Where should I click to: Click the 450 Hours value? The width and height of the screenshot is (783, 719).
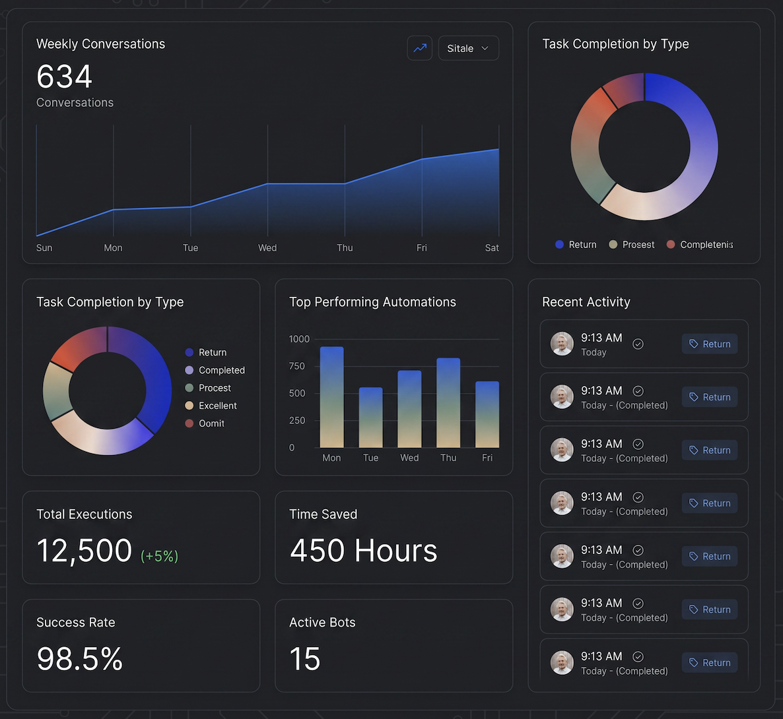364,550
